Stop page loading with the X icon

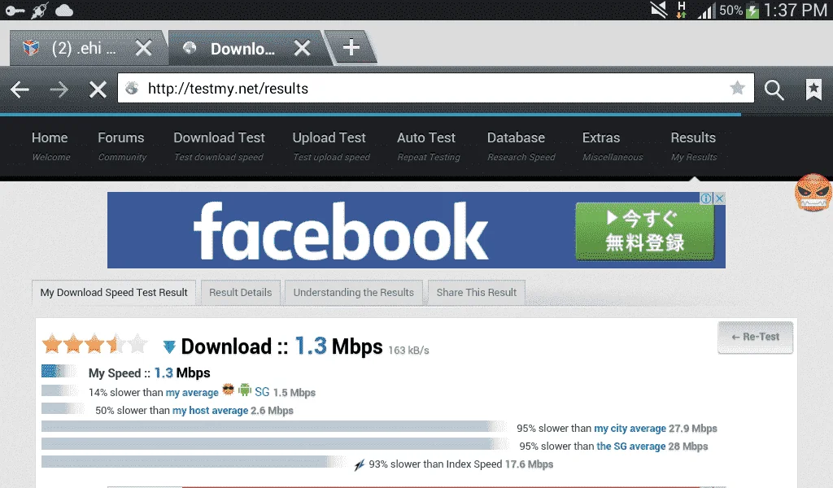tap(98, 89)
